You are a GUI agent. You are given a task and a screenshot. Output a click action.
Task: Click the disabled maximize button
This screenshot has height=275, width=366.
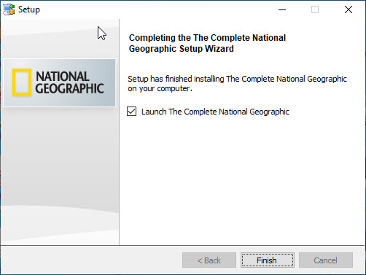tap(315, 9)
